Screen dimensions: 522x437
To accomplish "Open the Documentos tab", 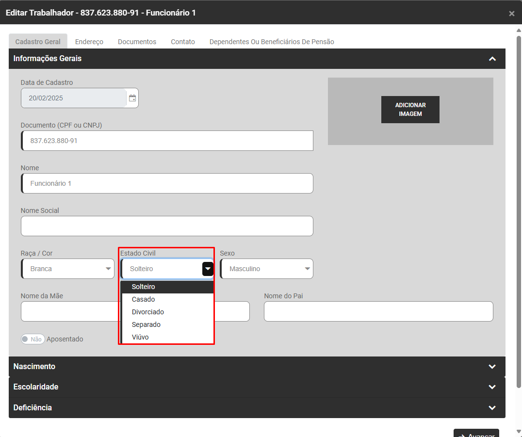I will pos(137,42).
